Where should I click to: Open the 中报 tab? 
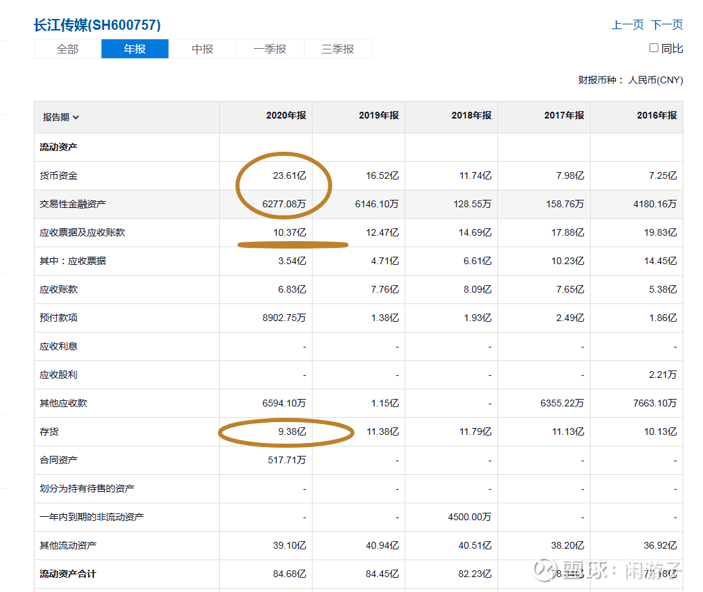click(202, 49)
